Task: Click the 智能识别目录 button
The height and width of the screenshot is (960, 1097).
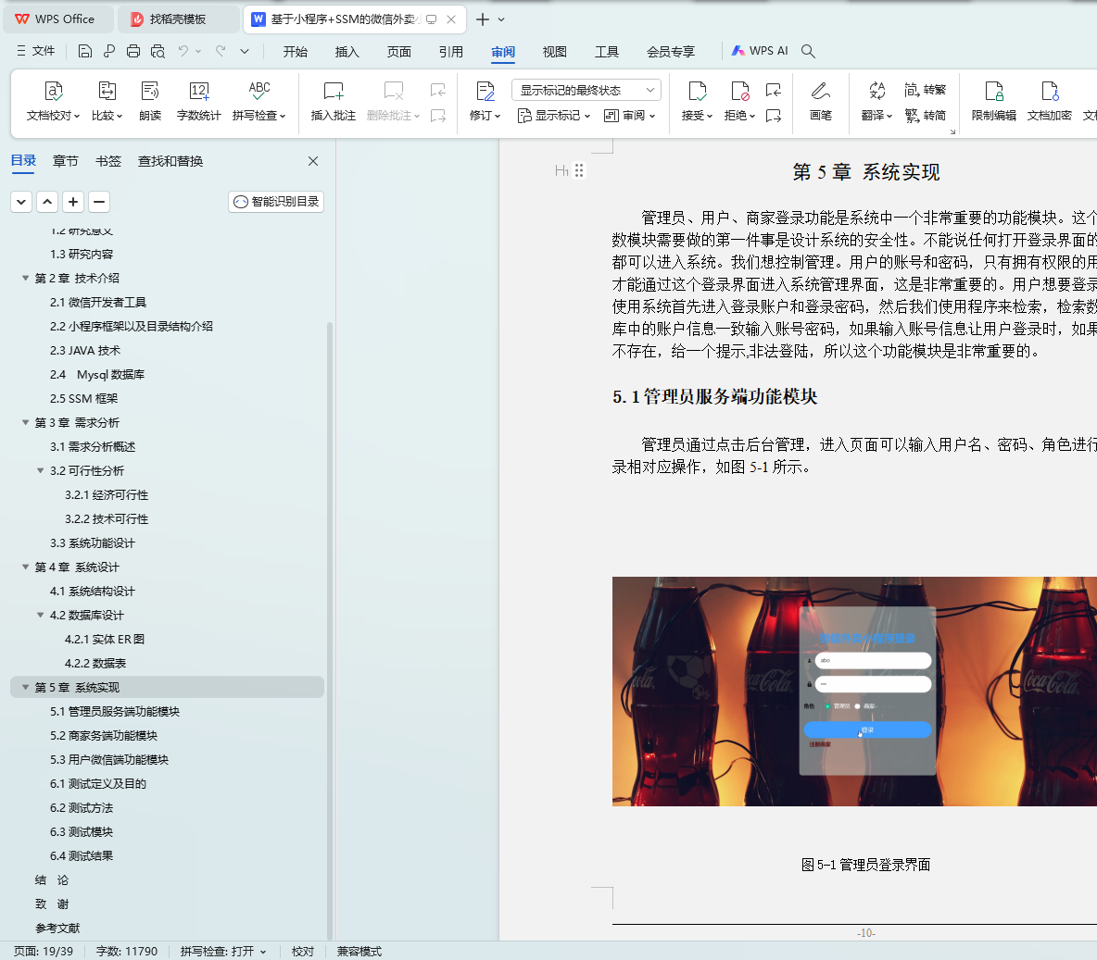Action: point(276,202)
